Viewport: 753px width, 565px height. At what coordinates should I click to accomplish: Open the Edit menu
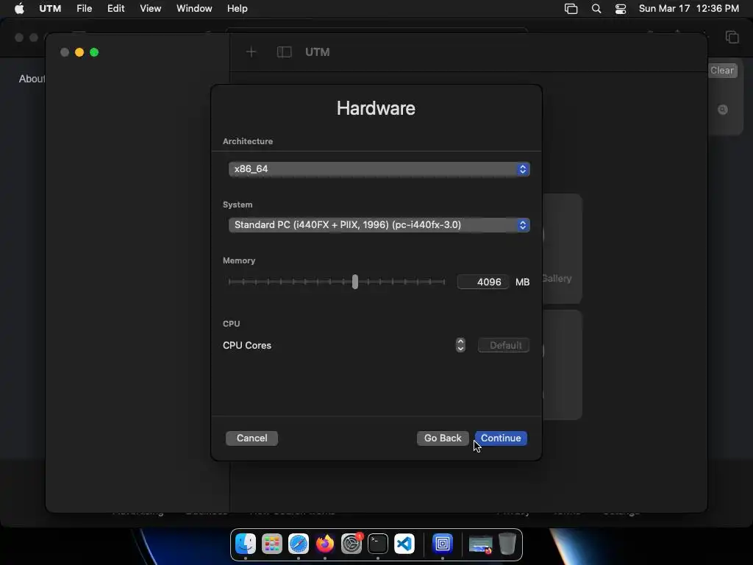(x=115, y=9)
